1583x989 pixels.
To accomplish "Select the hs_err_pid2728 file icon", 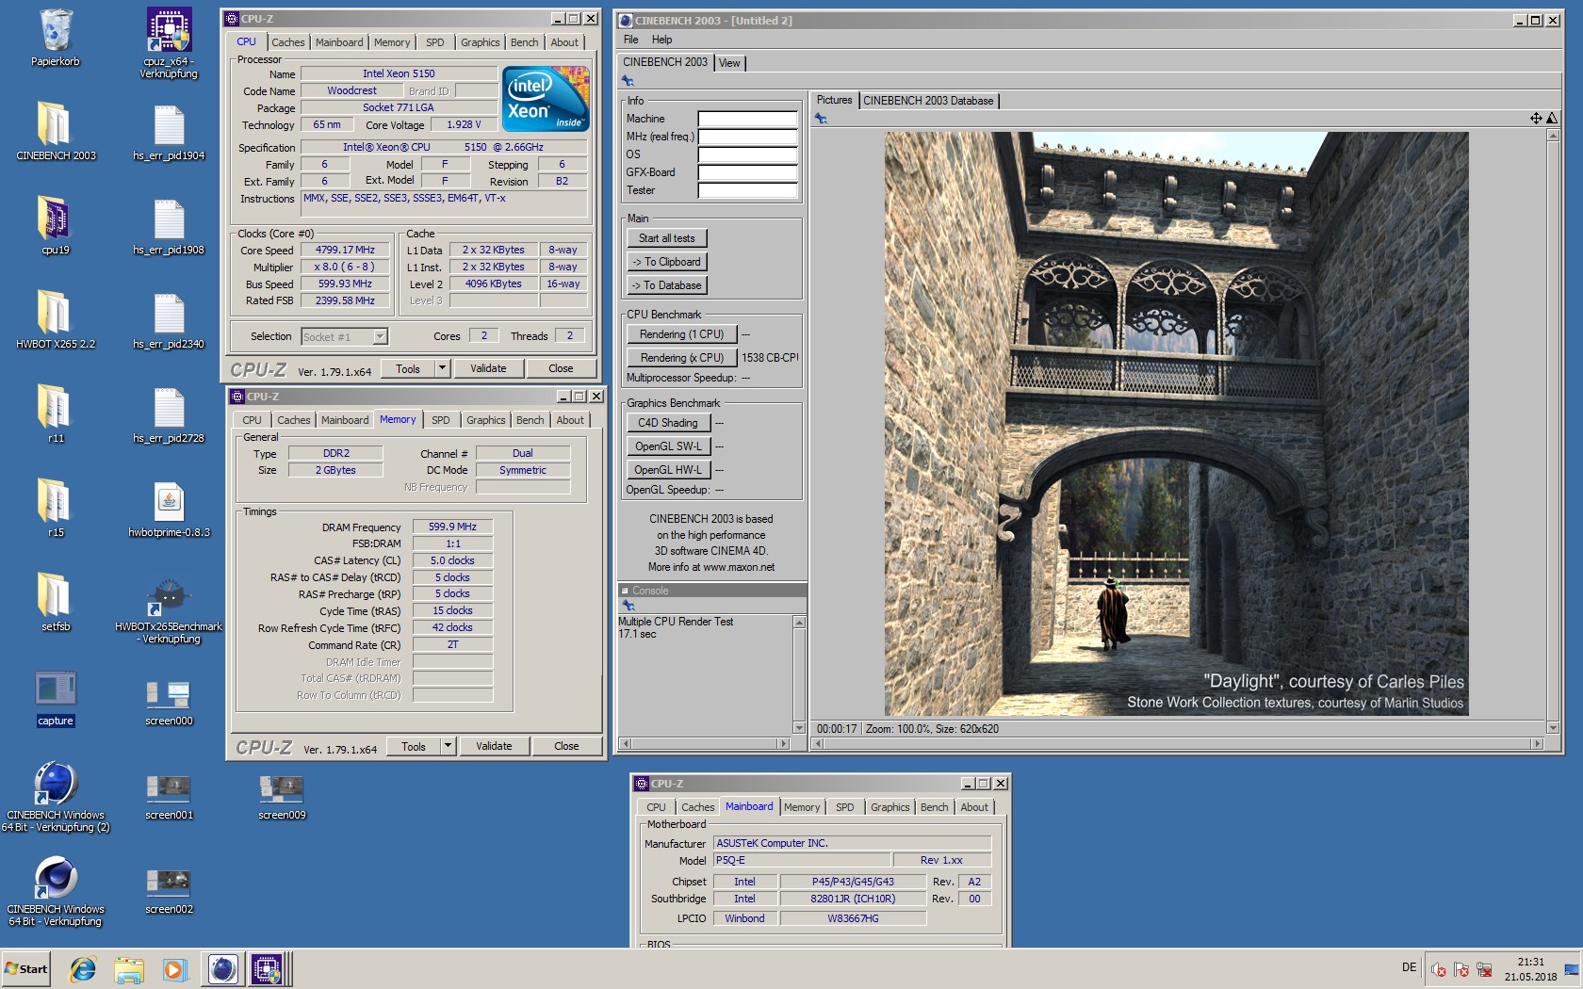I will (x=169, y=414).
